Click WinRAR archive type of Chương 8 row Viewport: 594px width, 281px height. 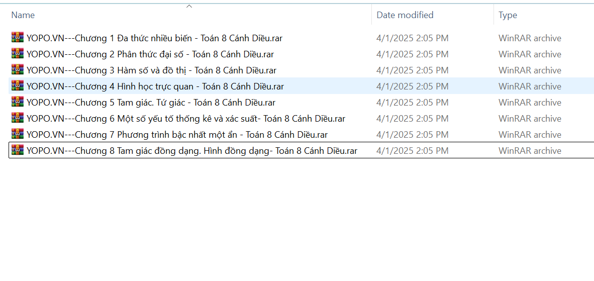tap(530, 151)
